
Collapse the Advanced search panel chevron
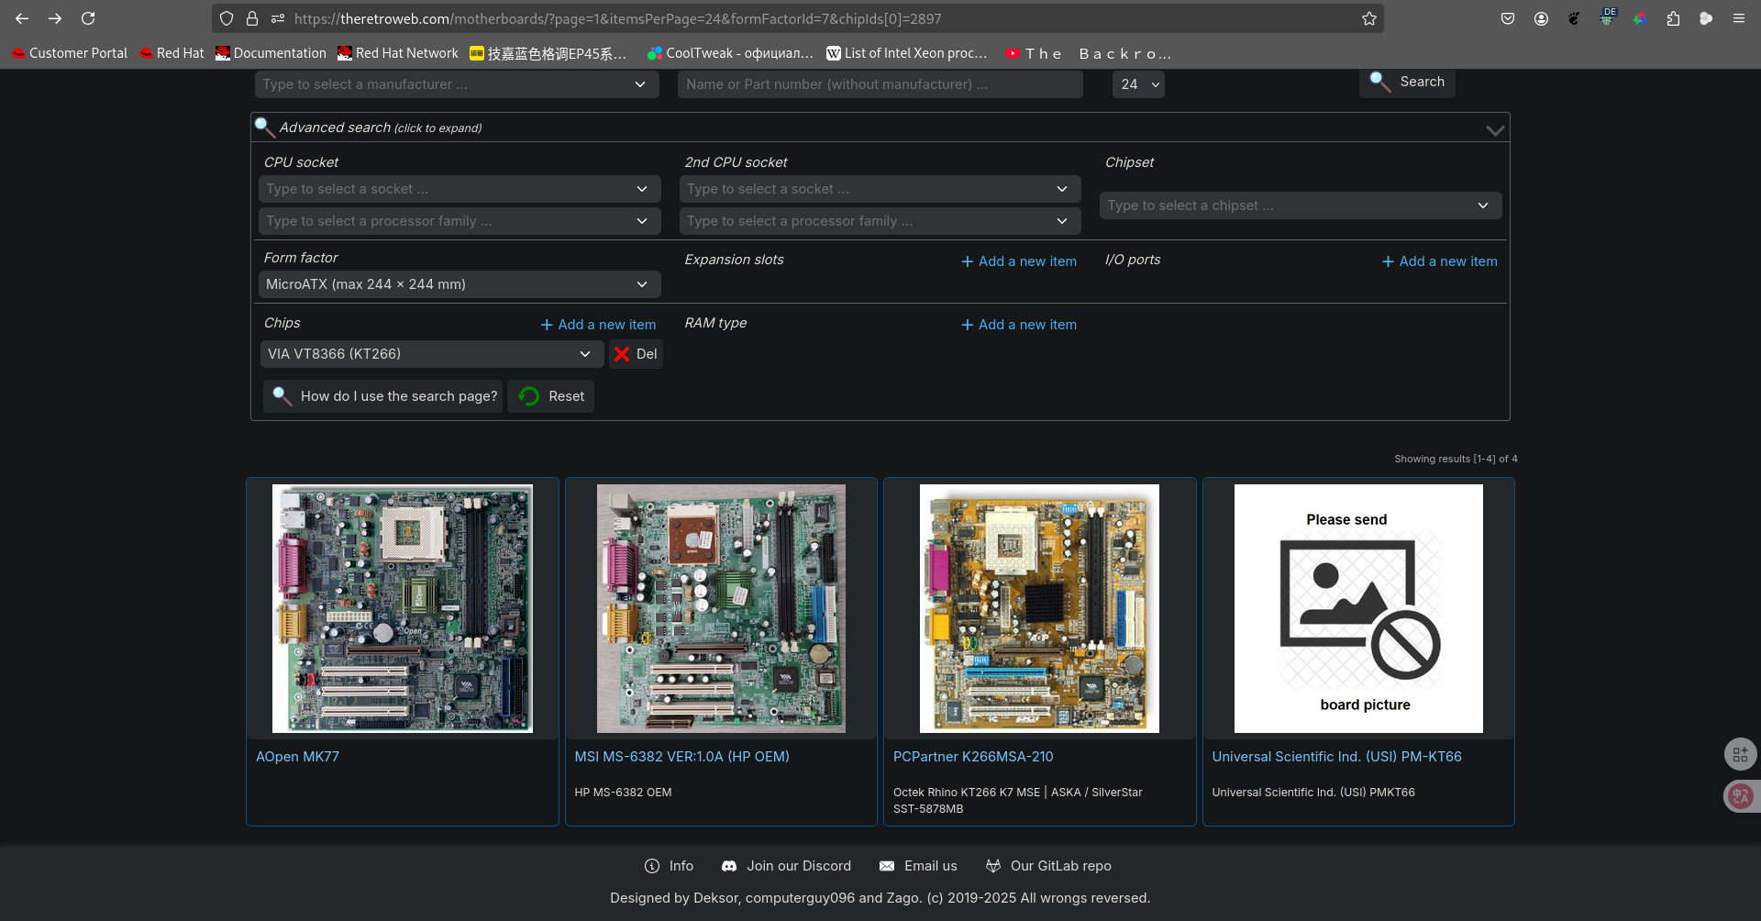click(1494, 129)
